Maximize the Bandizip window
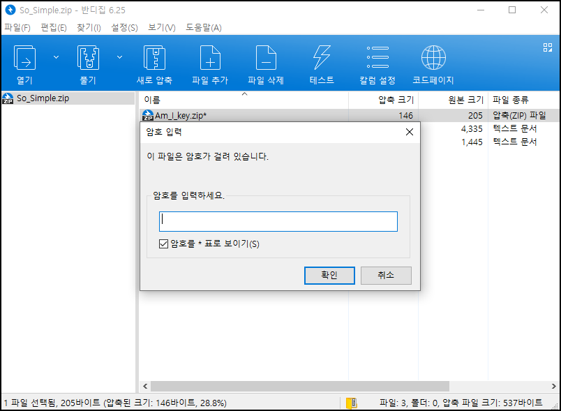 pyautogui.click(x=512, y=10)
